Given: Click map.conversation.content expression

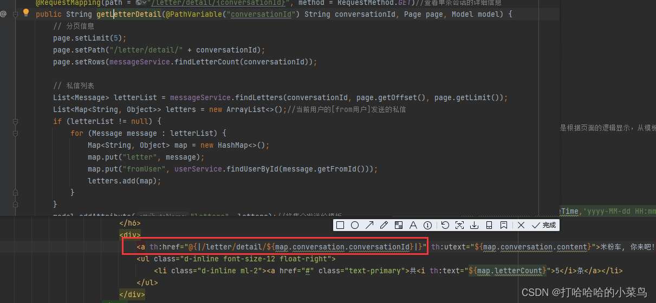Looking at the screenshot, I should pos(536,247).
